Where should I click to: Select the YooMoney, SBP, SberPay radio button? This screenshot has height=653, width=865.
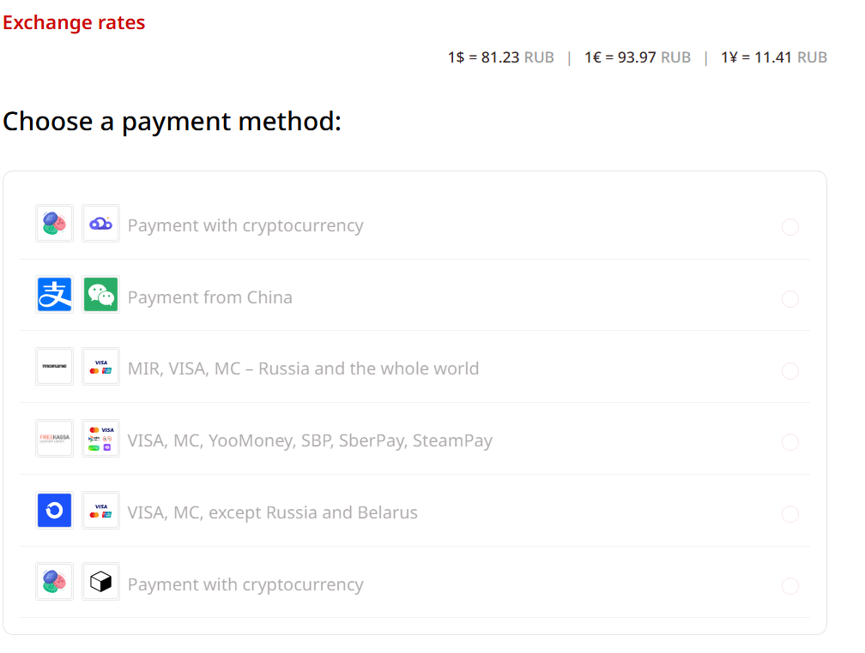click(x=790, y=442)
